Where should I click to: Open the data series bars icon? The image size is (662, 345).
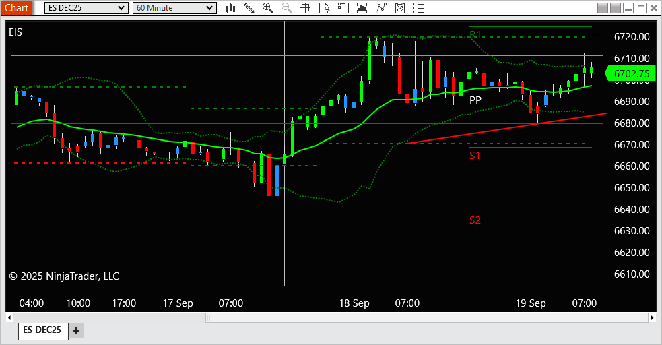click(362, 8)
